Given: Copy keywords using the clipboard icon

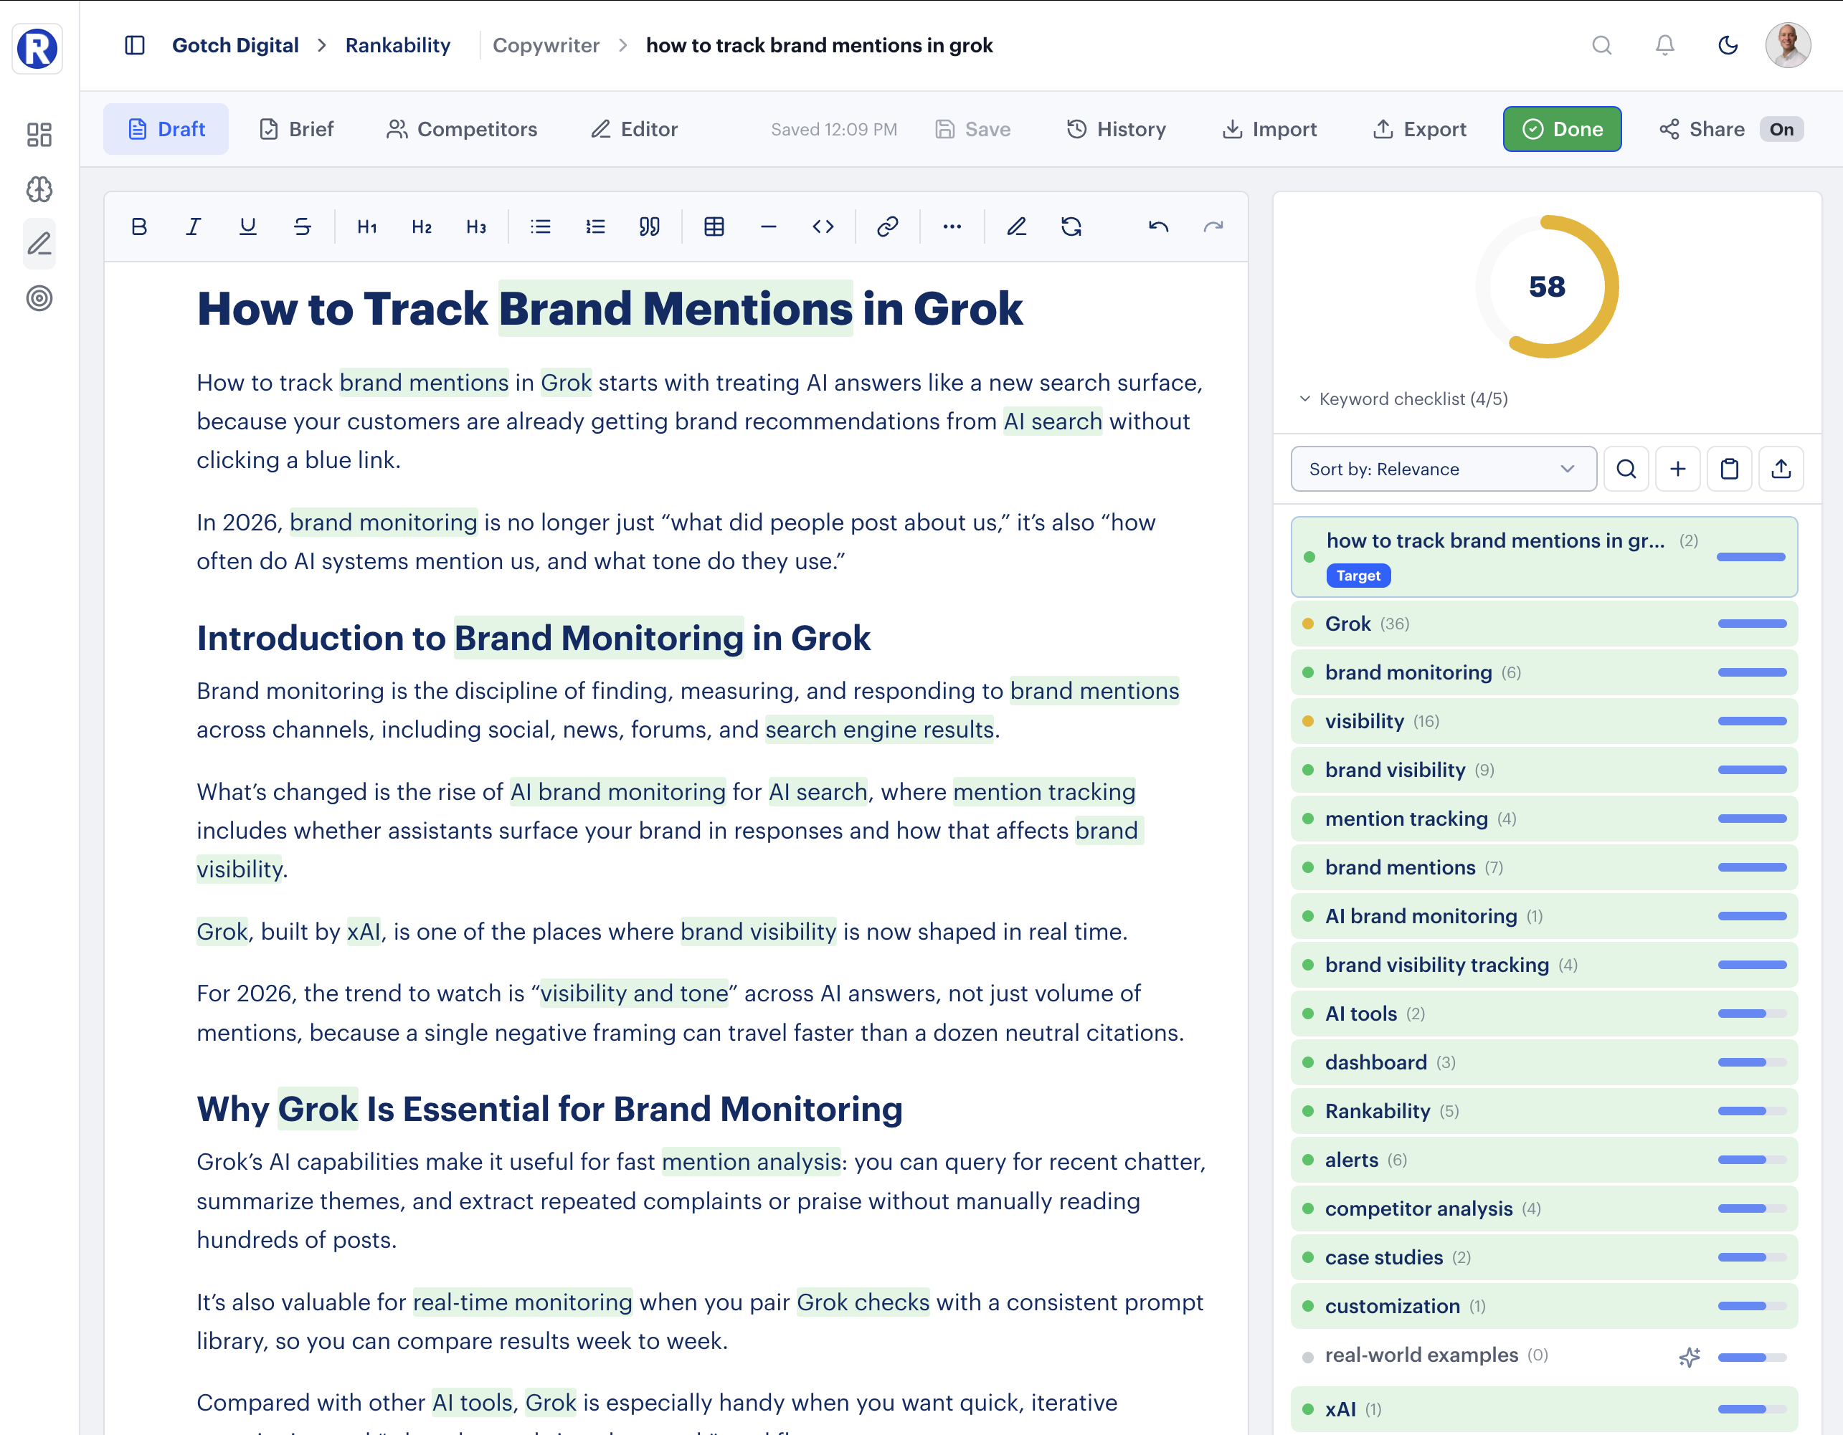Looking at the screenshot, I should [1729, 468].
